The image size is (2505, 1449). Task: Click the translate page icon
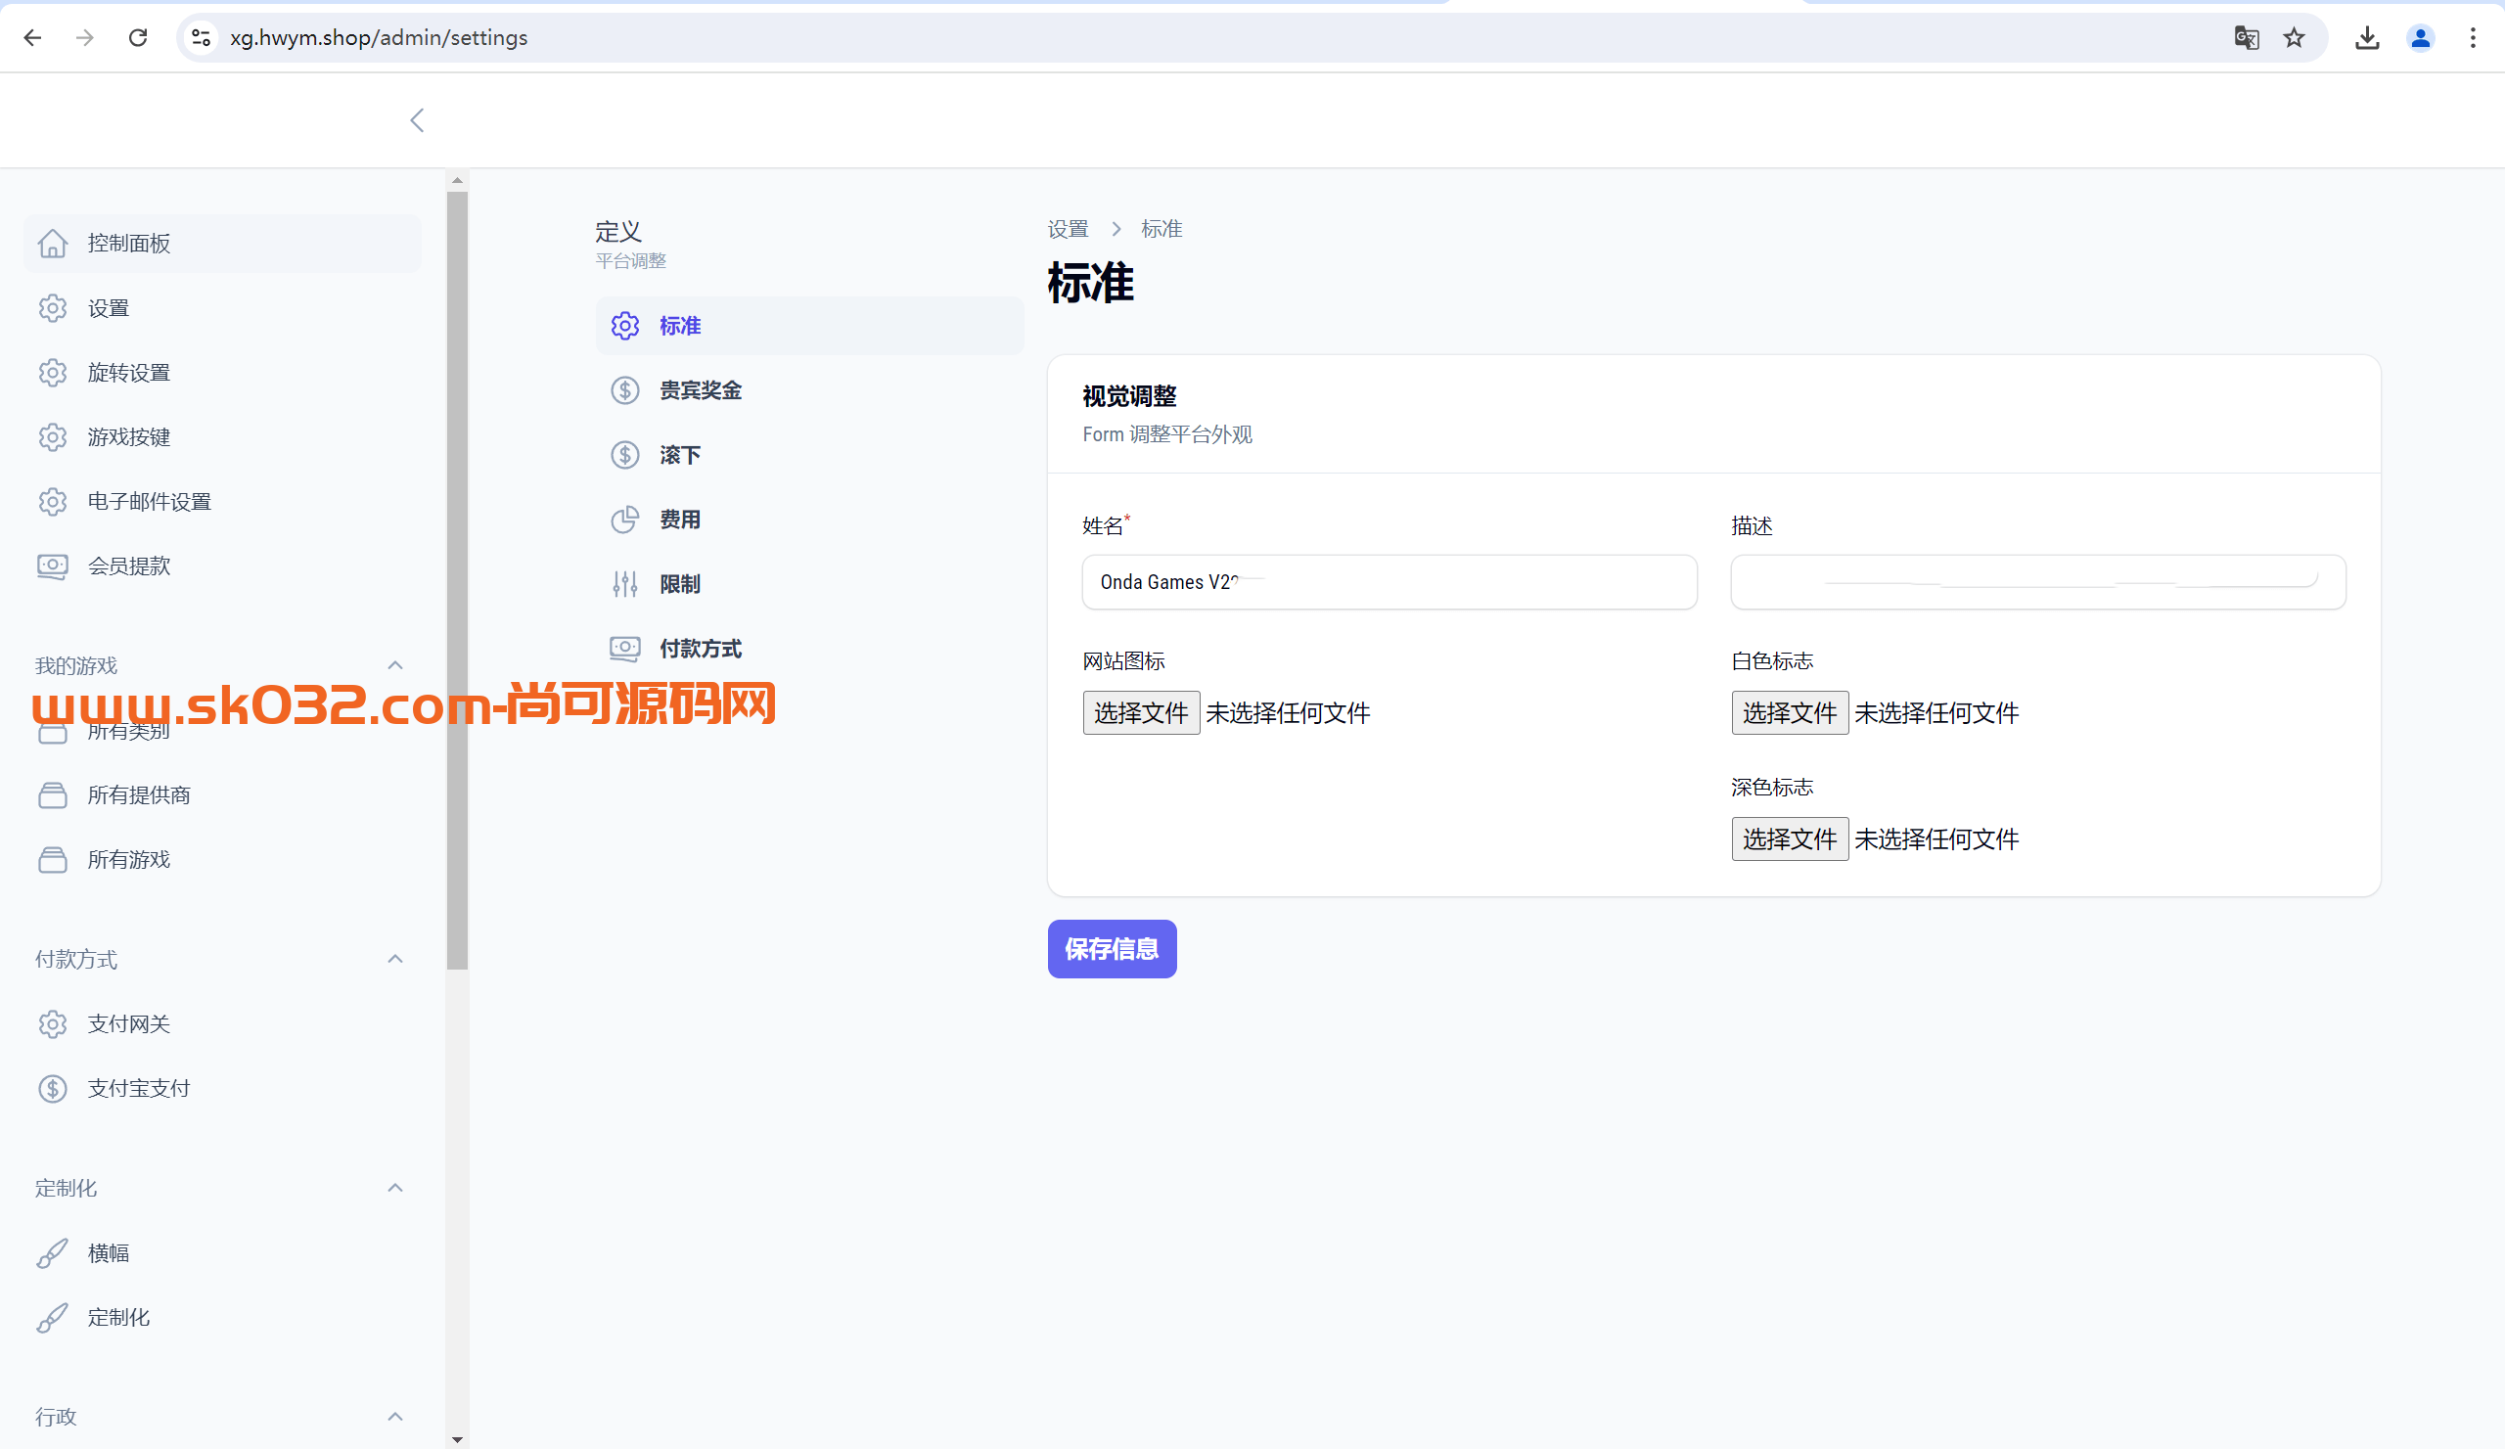click(x=2247, y=38)
